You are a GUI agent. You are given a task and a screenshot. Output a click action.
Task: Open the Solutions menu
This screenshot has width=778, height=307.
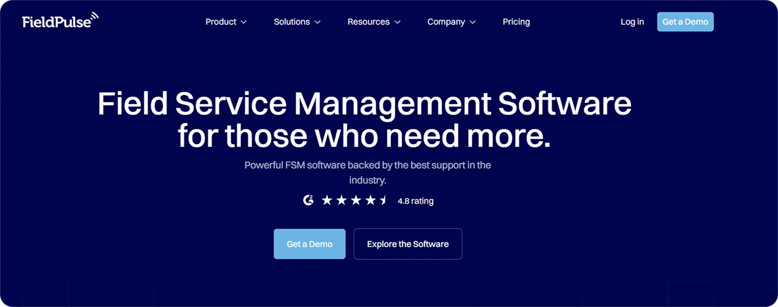click(297, 22)
